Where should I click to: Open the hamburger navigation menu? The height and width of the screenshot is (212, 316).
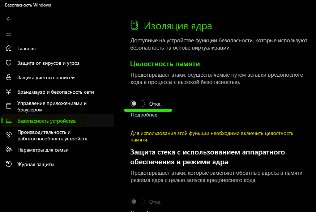pos(8,34)
